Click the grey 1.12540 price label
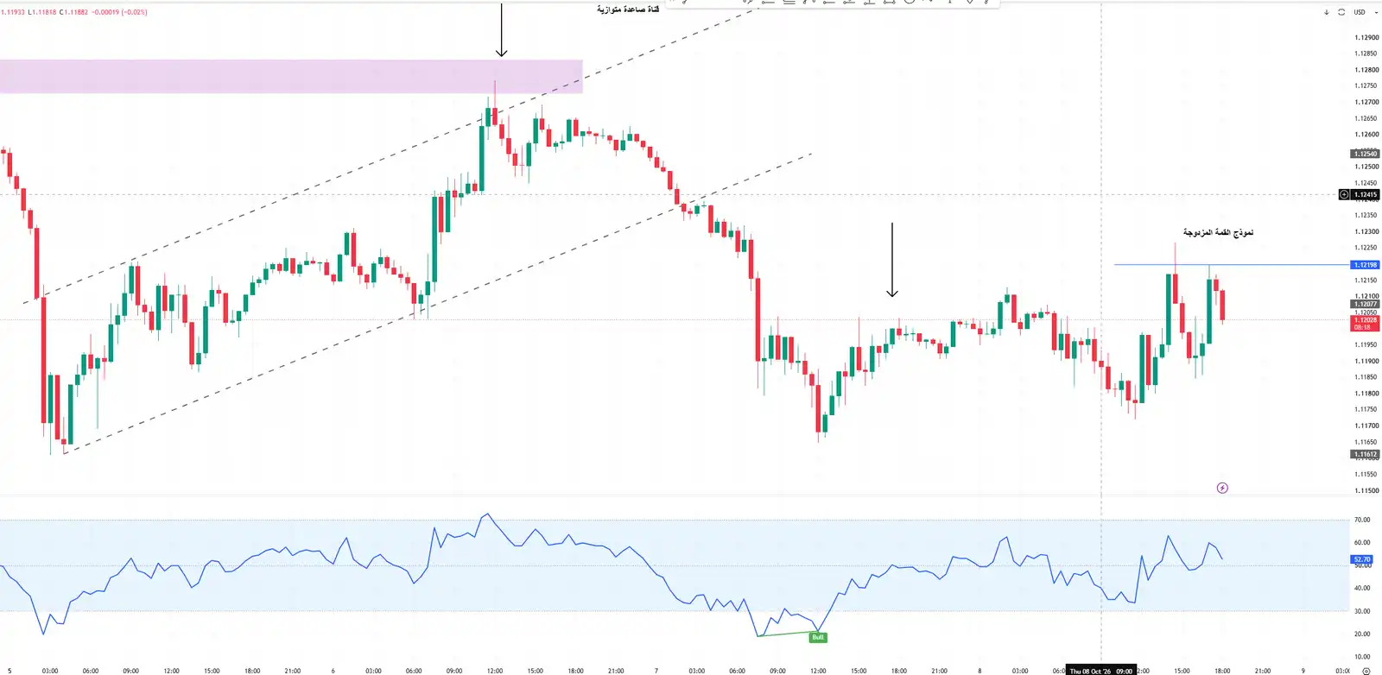This screenshot has width=1382, height=675. point(1366,154)
